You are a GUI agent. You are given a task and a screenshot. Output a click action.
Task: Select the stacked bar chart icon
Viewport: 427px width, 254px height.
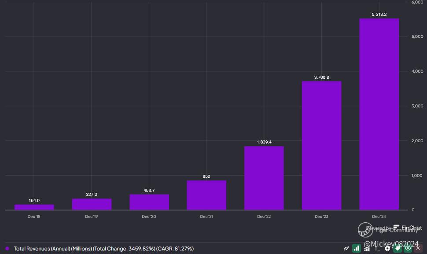(x=367, y=248)
